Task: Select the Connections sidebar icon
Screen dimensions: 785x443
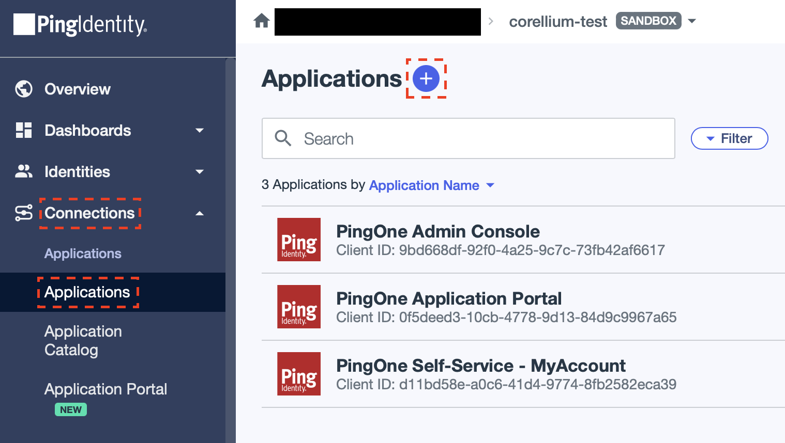Action: (23, 213)
